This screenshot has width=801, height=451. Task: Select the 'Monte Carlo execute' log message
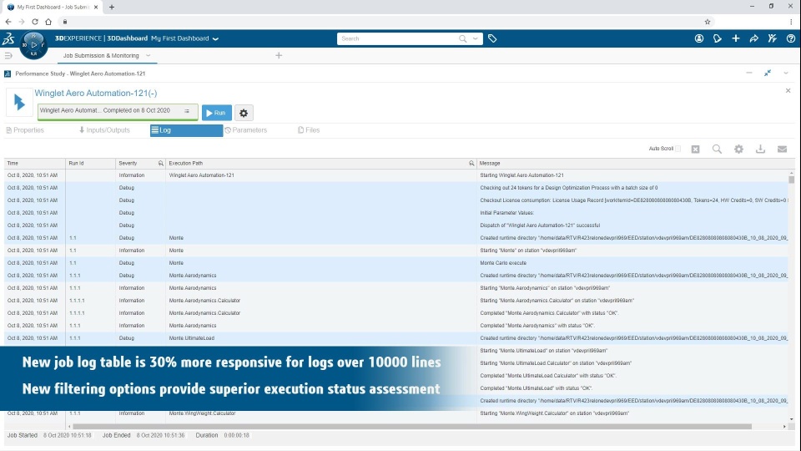(503, 263)
